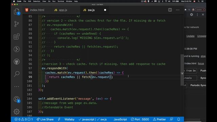Image resolution: width=217 pixels, height=122 pixels.
Task: Click the browser extensions puzzle icon
Action: (x=185, y=10)
